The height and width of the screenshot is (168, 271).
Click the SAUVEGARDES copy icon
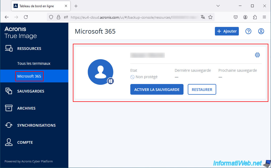(x=9, y=91)
